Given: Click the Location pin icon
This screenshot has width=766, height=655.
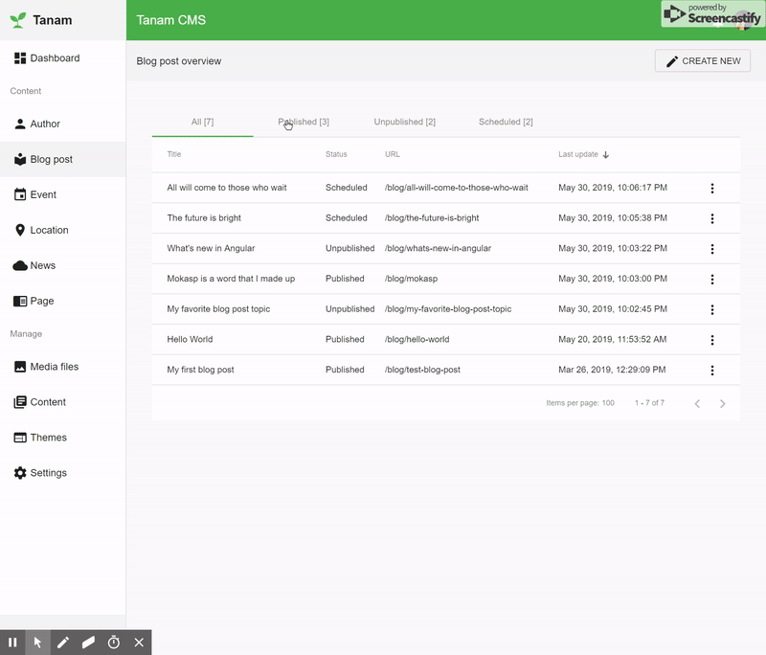Looking at the screenshot, I should click(20, 230).
